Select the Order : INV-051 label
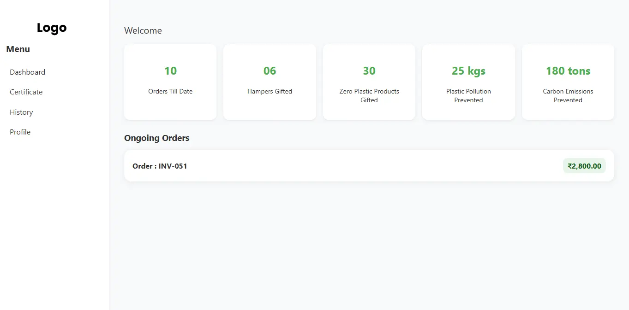This screenshot has width=629, height=310. [x=160, y=166]
